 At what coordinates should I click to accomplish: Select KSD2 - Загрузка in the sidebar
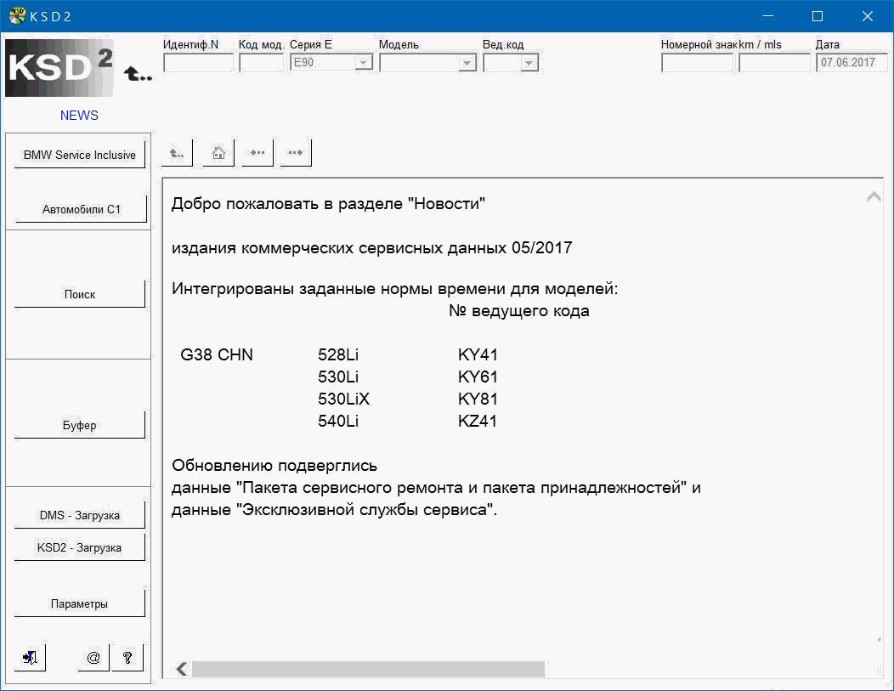click(79, 548)
